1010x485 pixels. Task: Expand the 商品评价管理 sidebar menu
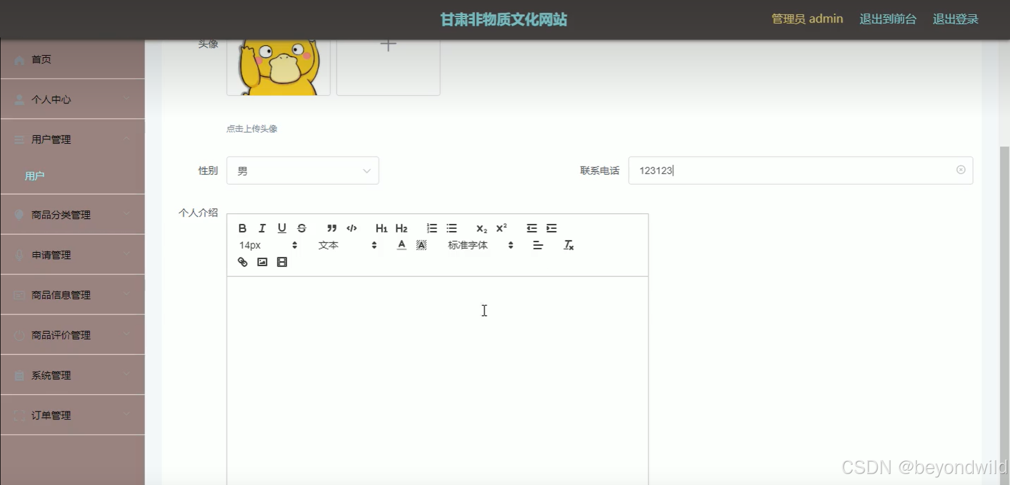click(x=73, y=335)
